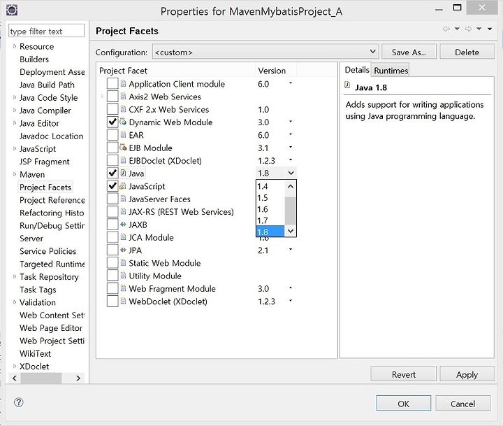Click the Dynamic Web Module globe icon
Viewport: 503px width, 426px height.
pos(123,122)
